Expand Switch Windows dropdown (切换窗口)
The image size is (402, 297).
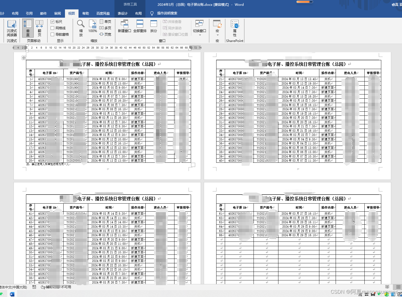pyautogui.click(x=199, y=28)
